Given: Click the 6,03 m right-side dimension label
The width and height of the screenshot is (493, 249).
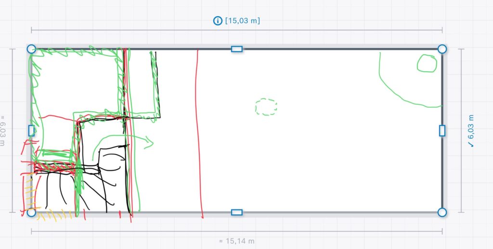Looking at the screenshot, I should click(x=471, y=127).
